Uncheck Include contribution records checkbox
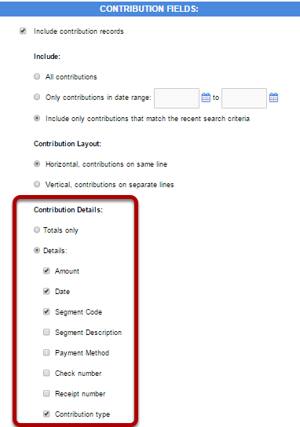Viewport: 300px width, 427px height. click(x=23, y=31)
